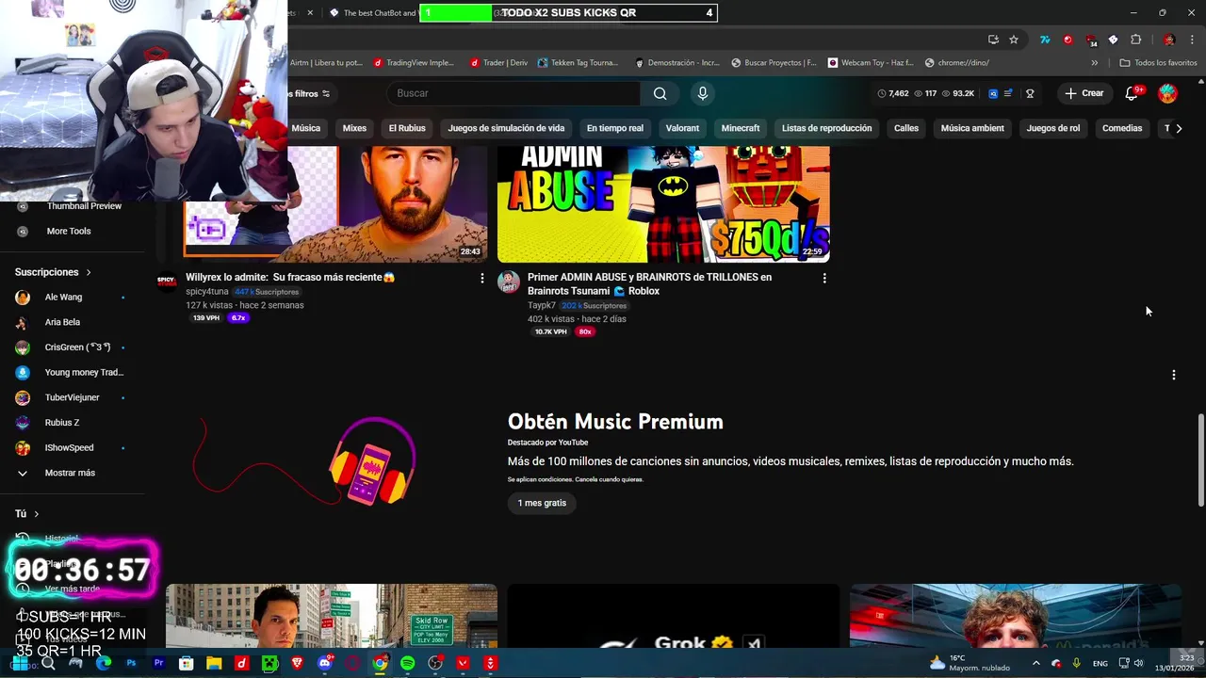Open Taypk7 channel link
1206x678 pixels.
tap(542, 306)
